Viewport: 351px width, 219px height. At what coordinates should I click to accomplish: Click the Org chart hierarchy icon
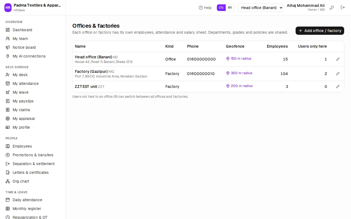(x=8, y=181)
